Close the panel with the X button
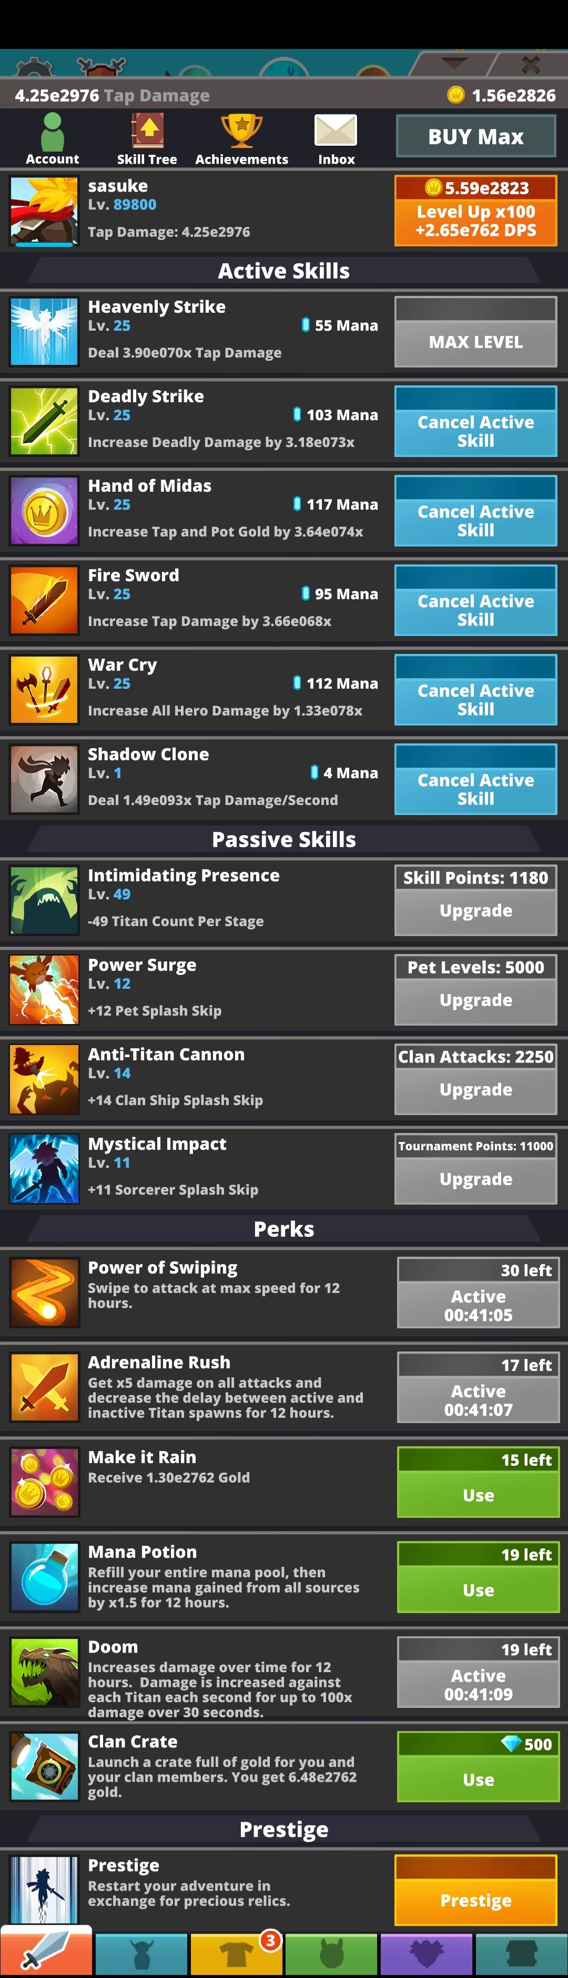This screenshot has width=568, height=1978. click(531, 64)
